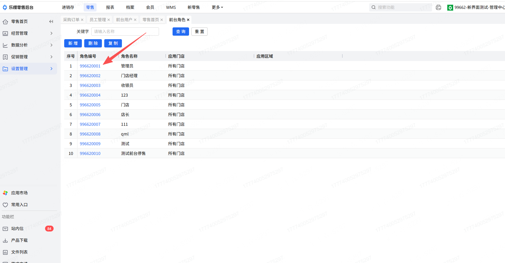Image resolution: width=505 pixels, height=263 pixels.
Task: Close the 前台用户 tab
Action: [x=135, y=20]
